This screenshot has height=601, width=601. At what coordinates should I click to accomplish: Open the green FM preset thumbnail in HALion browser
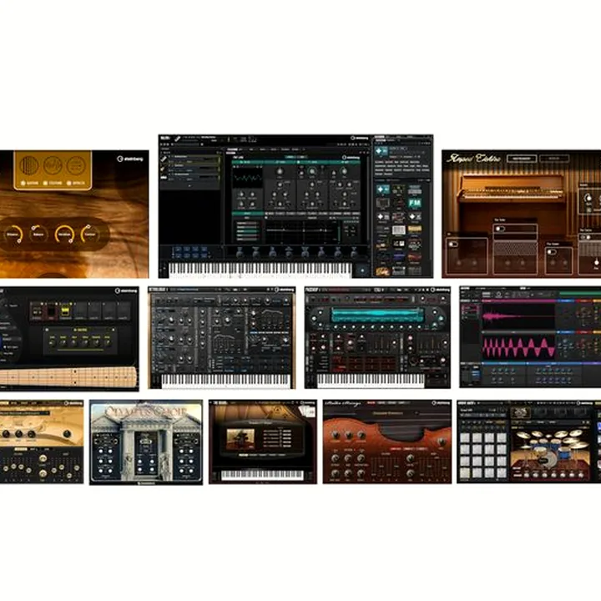pos(414,203)
